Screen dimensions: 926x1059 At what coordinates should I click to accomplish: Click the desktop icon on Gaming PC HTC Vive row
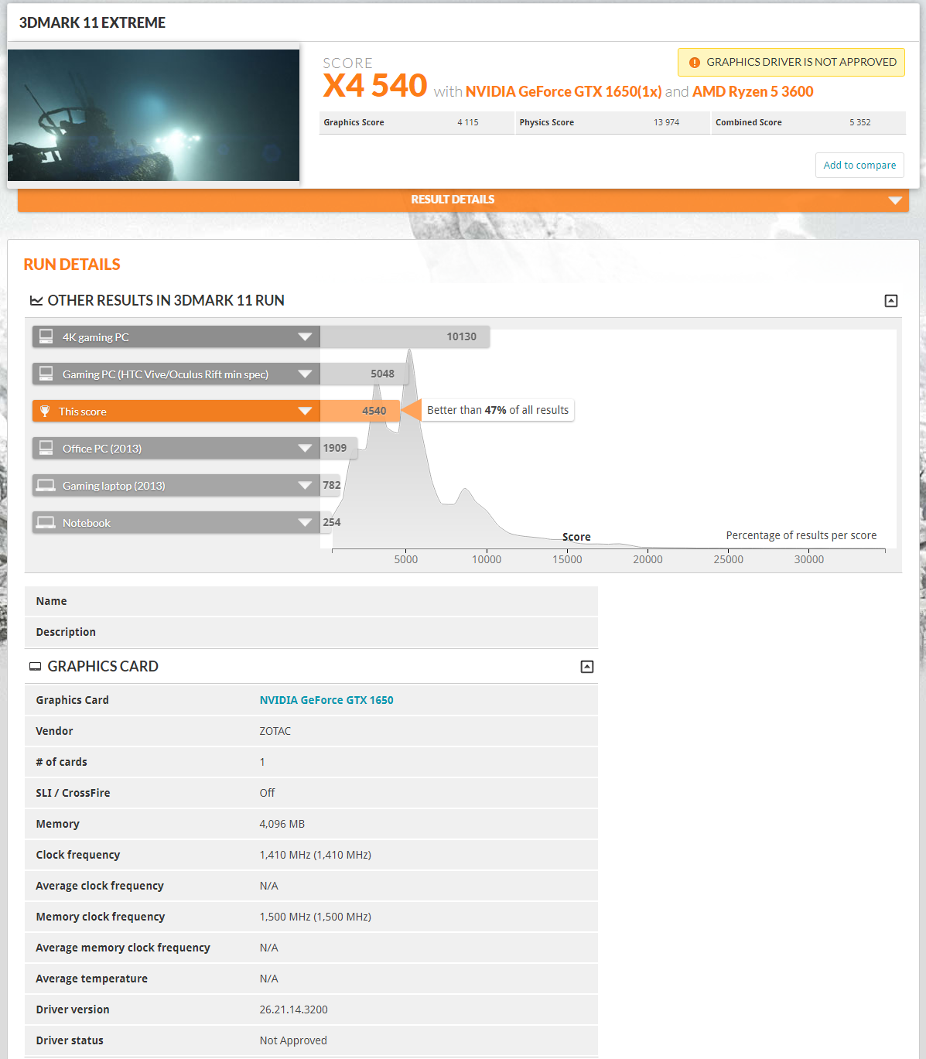[x=46, y=374]
